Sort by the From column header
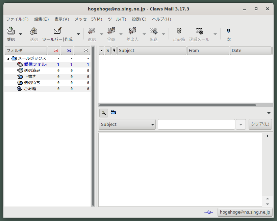 tap(208, 51)
